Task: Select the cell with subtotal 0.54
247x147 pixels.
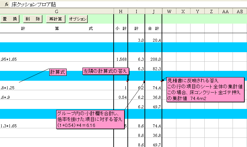Action: point(121,97)
